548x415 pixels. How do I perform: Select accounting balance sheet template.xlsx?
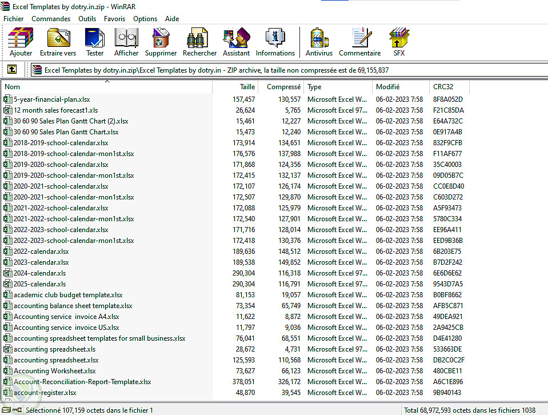click(x=73, y=306)
